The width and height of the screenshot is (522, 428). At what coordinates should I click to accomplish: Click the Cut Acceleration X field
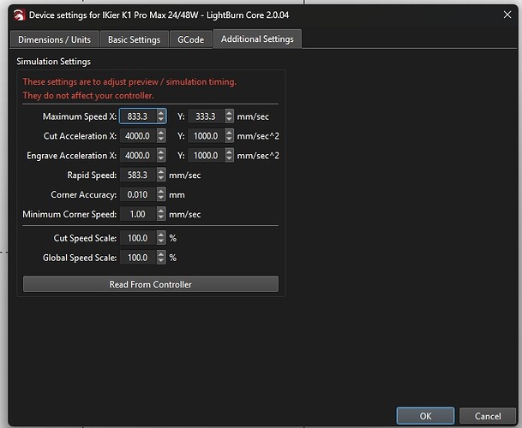point(138,136)
